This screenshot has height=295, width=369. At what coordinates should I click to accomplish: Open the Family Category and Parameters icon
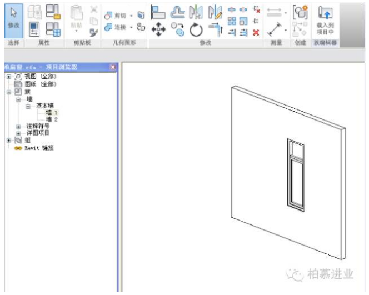click(x=53, y=12)
